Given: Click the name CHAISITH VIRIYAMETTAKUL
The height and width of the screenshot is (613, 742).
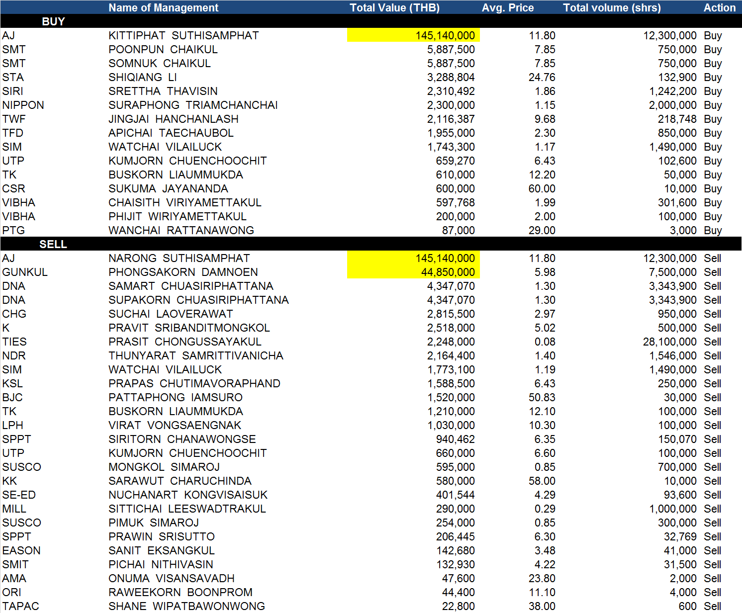Looking at the screenshot, I should [x=185, y=202].
